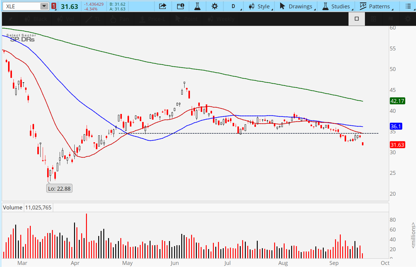Toggle the red number 1 link indicator

(54, 6)
